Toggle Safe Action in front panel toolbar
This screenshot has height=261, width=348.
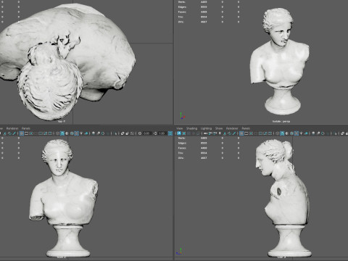45,133
